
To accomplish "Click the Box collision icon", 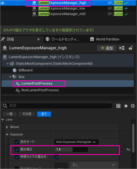I will [15, 77].
